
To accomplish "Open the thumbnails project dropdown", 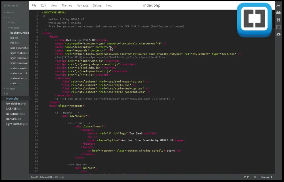I will tap(12, 5).
